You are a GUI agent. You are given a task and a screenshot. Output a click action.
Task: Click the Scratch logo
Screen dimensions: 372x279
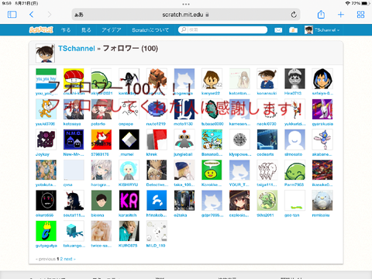41,30
